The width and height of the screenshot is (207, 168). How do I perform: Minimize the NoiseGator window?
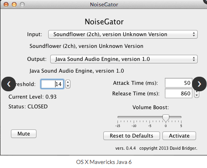[14, 4]
